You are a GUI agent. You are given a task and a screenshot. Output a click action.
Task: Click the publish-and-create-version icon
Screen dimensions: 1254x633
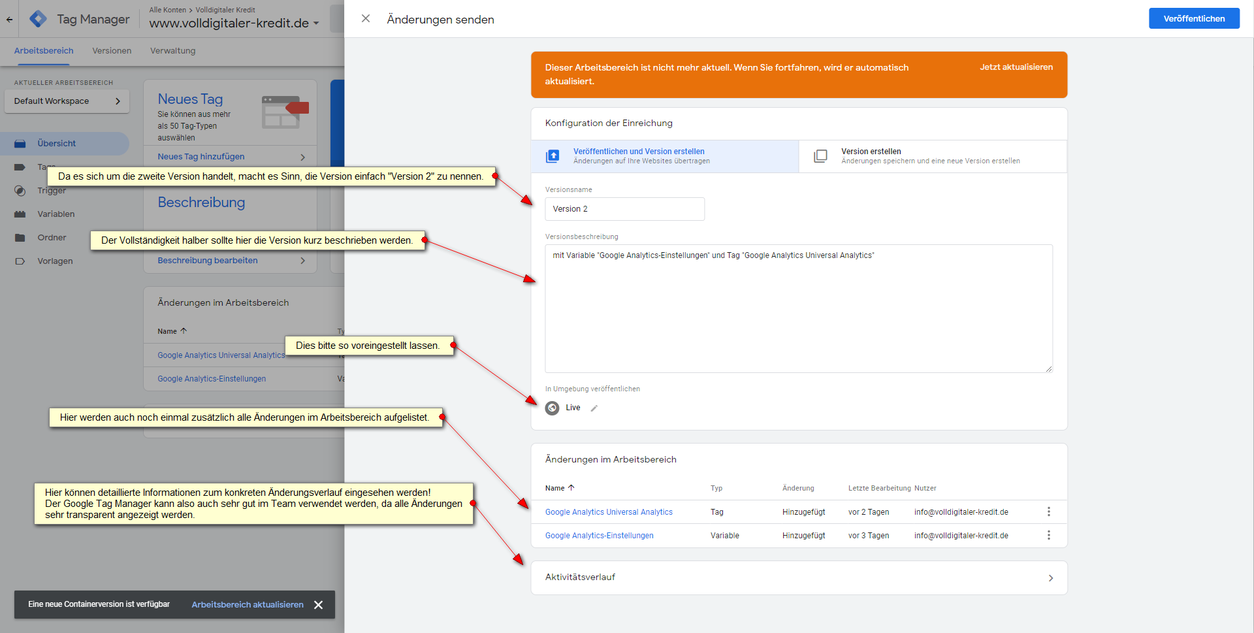click(x=553, y=156)
